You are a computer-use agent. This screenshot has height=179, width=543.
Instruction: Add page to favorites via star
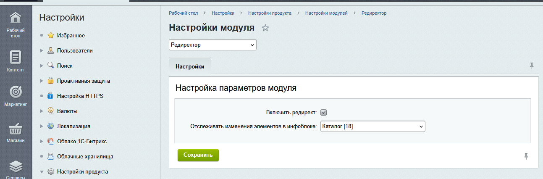(x=265, y=28)
